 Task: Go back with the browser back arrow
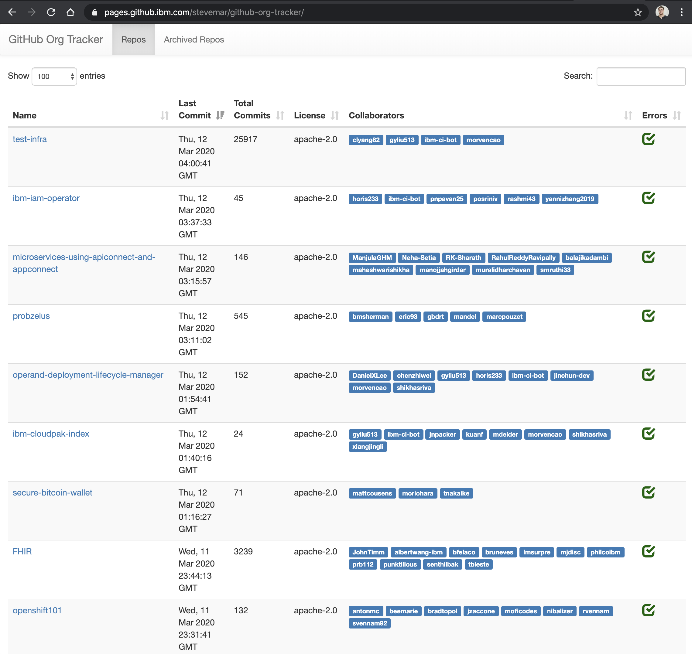[x=12, y=12]
